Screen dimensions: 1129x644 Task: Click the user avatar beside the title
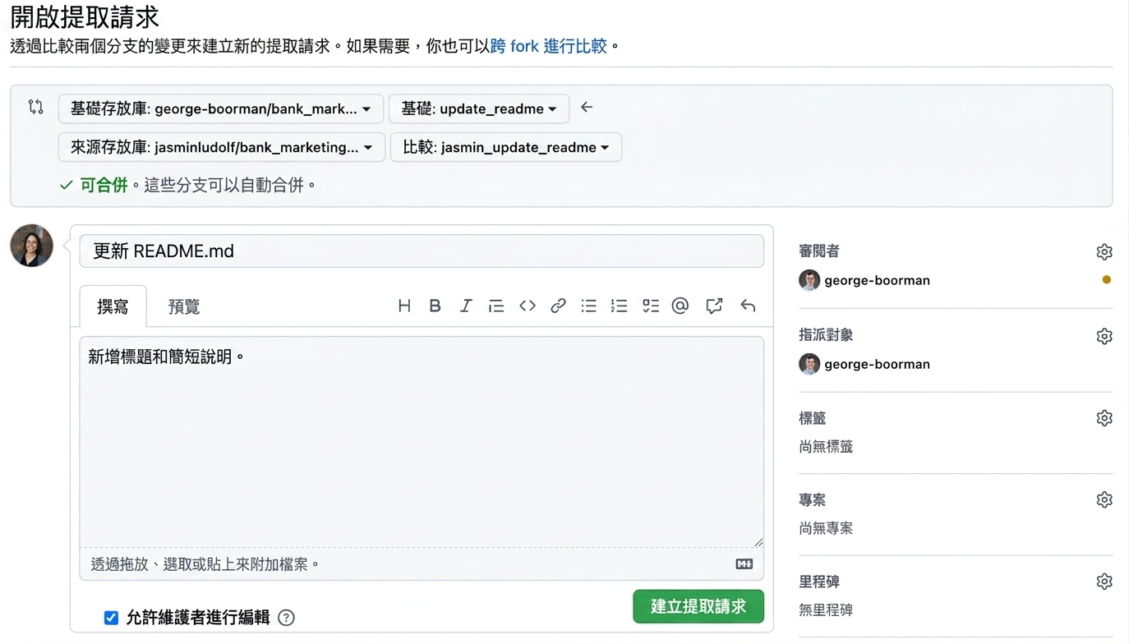click(32, 246)
